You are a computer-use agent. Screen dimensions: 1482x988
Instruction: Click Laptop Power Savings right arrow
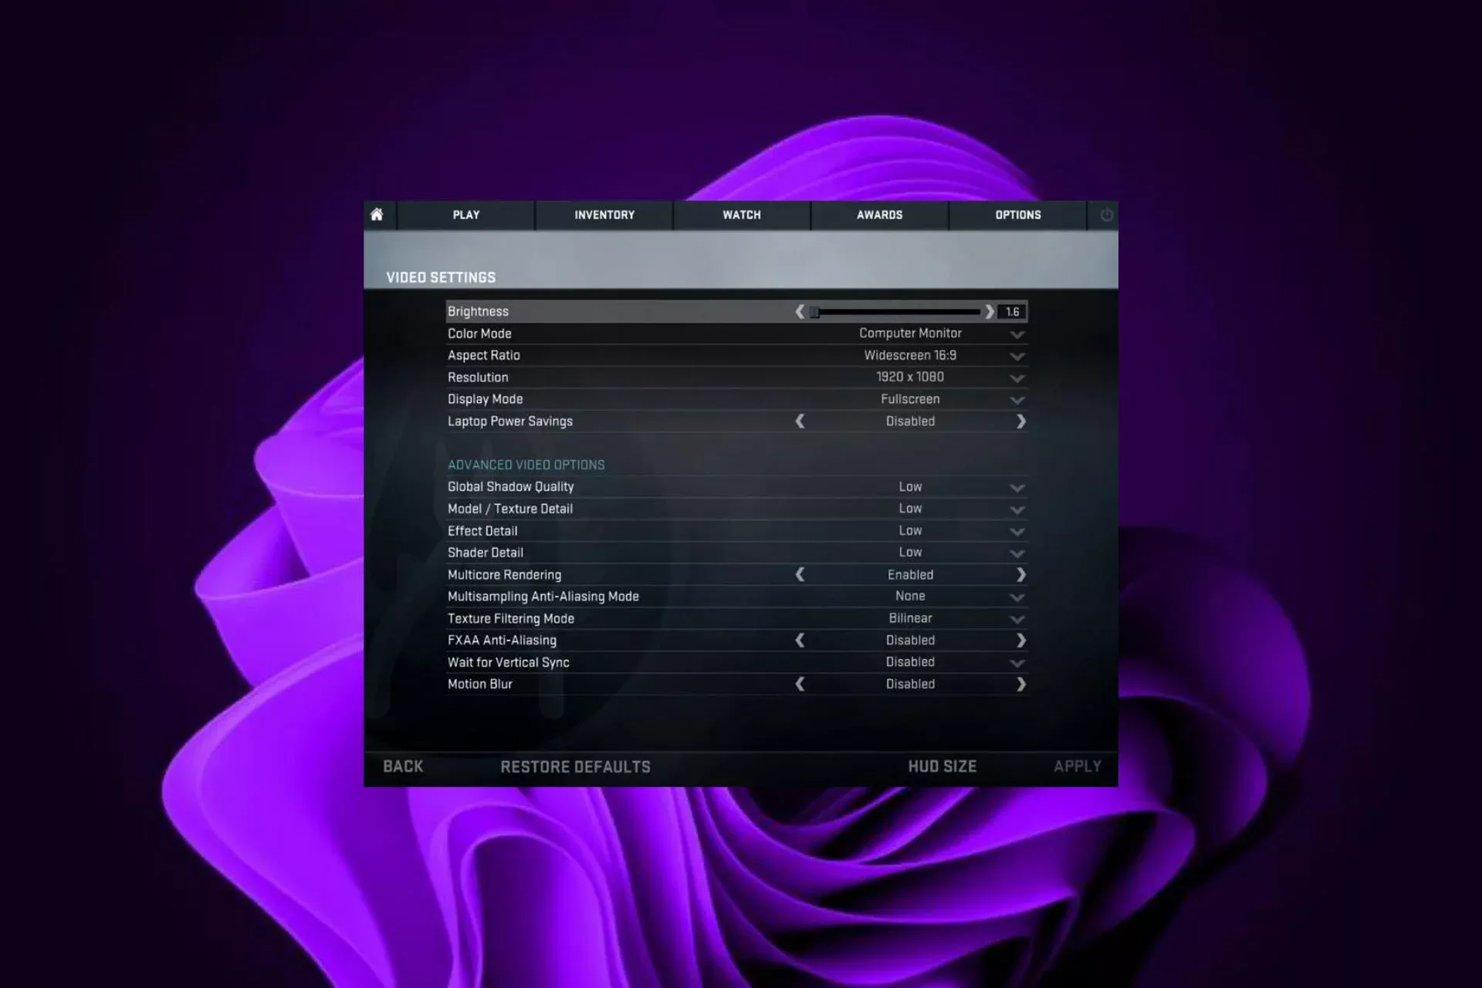click(1021, 421)
